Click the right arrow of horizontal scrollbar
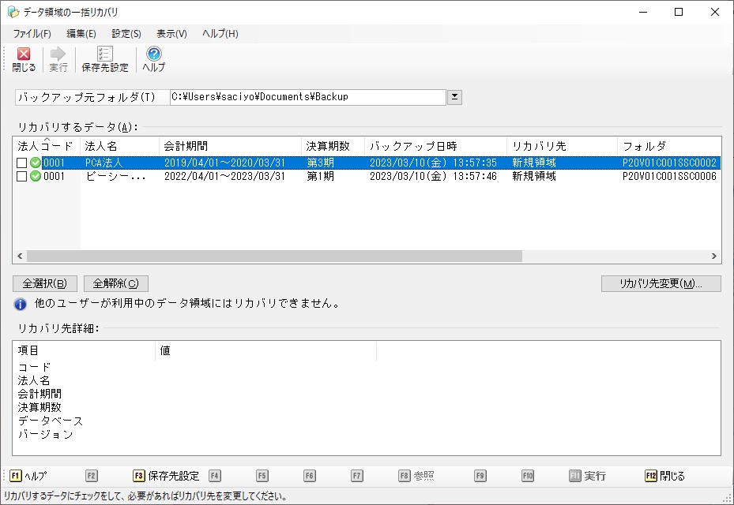This screenshot has width=734, height=505. click(714, 256)
